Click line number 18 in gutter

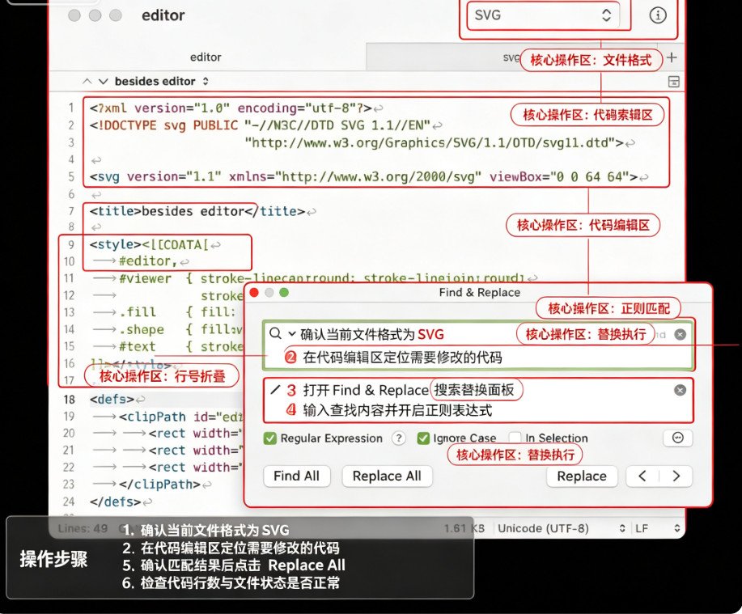tap(69, 400)
